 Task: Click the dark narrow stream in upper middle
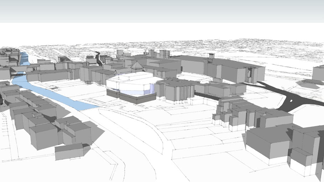99,58
